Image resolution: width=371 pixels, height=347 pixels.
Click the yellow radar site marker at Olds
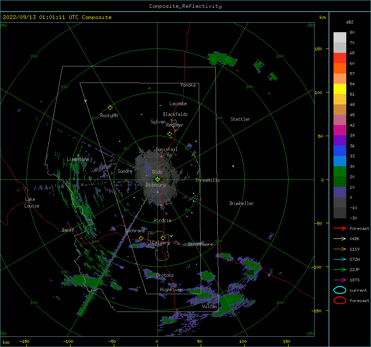[x=157, y=179]
